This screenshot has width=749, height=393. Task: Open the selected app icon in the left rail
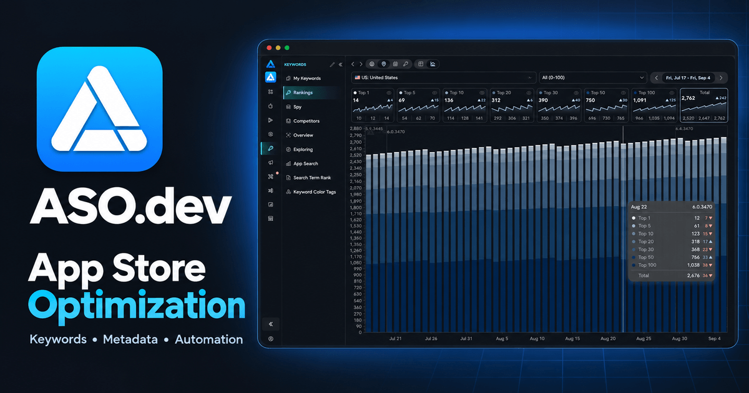pos(271,77)
